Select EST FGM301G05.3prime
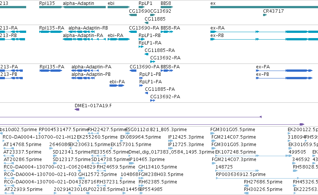 (x=234, y=145)
